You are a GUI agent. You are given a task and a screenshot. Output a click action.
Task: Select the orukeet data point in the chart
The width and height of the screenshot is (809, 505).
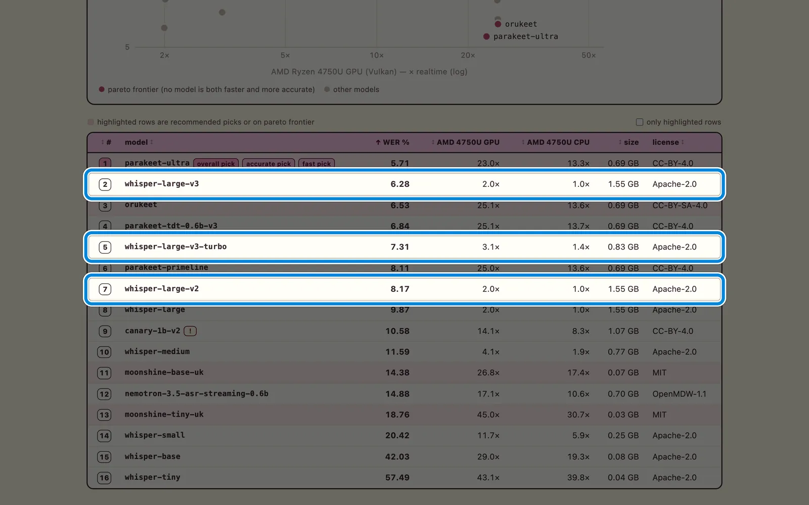pyautogui.click(x=498, y=24)
